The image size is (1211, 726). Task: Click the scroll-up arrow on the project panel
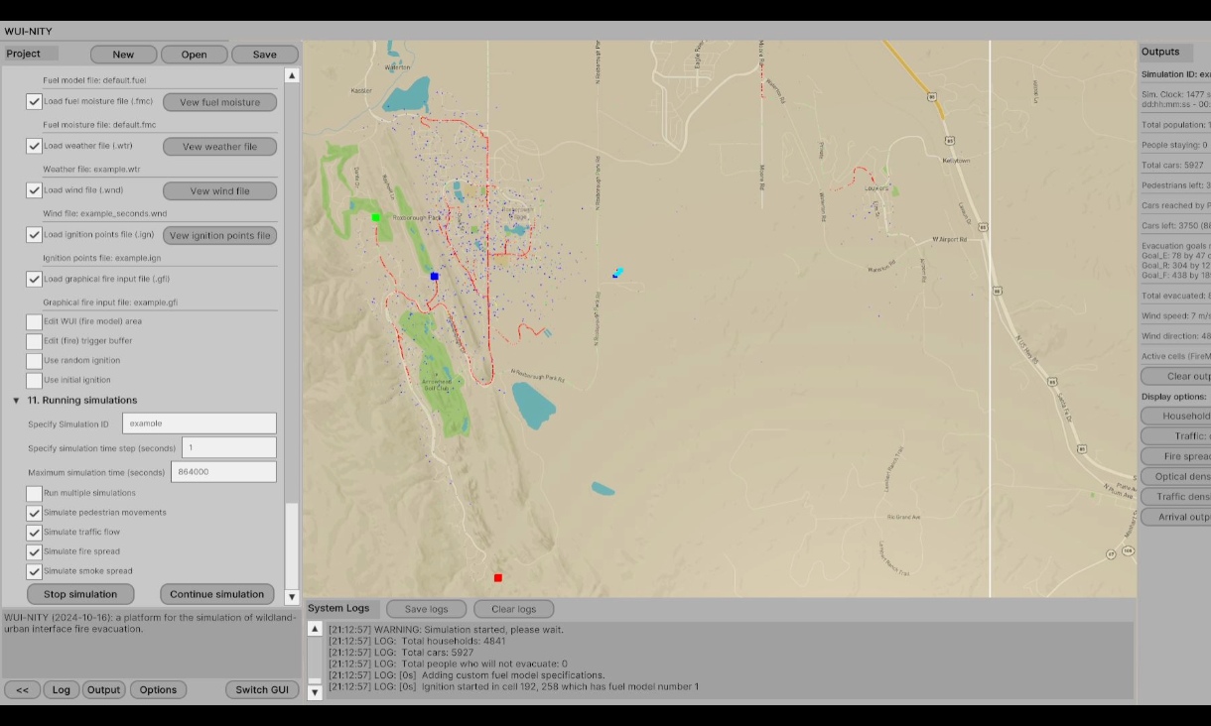[291, 73]
